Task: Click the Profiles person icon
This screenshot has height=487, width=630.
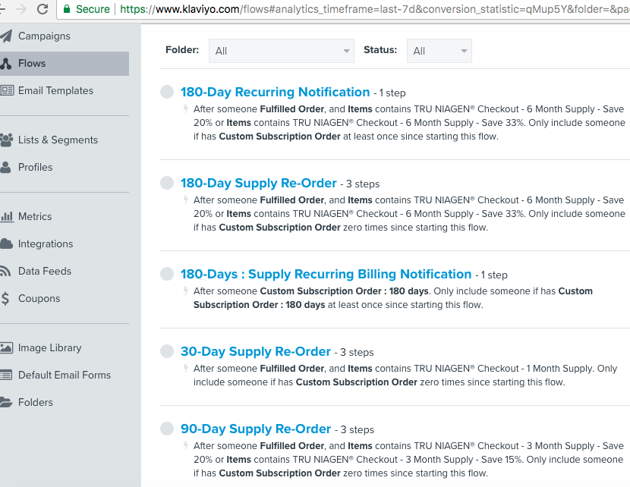Action: 5,167
